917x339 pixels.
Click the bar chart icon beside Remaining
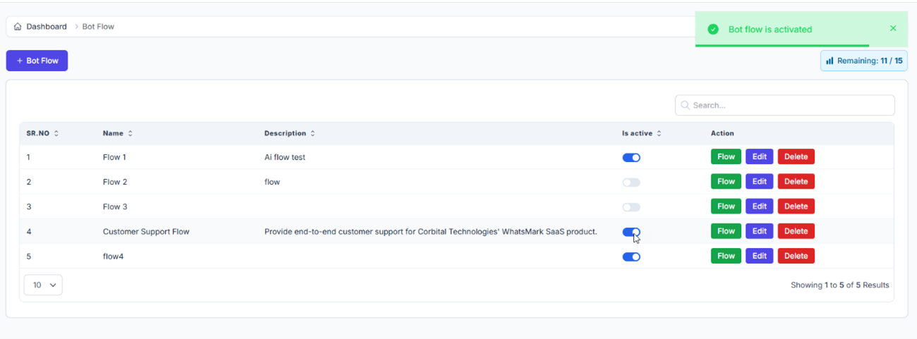pos(829,61)
